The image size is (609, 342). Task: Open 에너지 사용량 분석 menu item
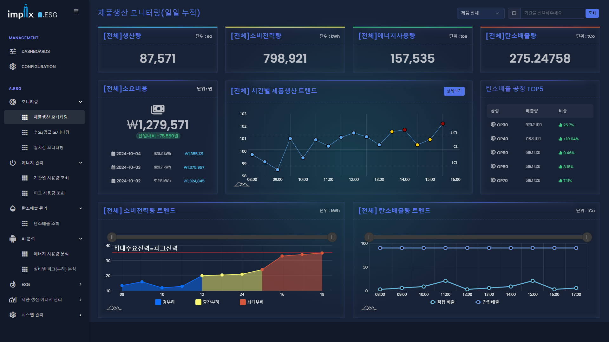coord(44,254)
